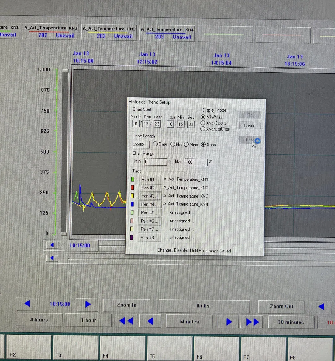The height and width of the screenshot is (361, 335).
Task: Click the vertical value scale slider
Action: [65, 152]
